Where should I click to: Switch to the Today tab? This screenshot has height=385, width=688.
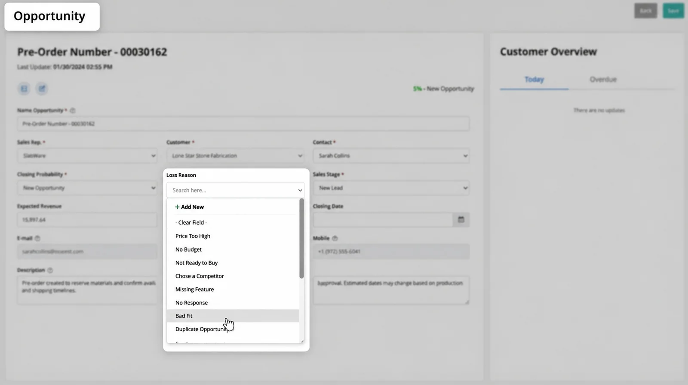[x=534, y=80]
